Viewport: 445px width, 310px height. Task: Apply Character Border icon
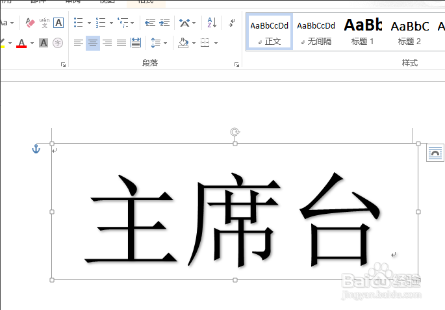(x=58, y=23)
